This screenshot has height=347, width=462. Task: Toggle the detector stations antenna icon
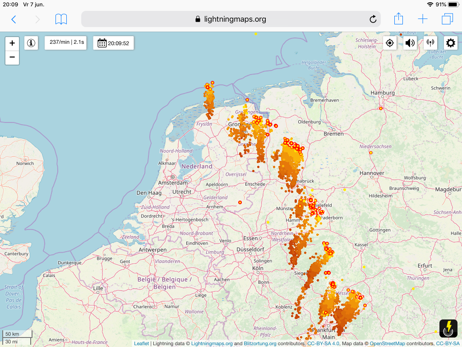pos(430,43)
